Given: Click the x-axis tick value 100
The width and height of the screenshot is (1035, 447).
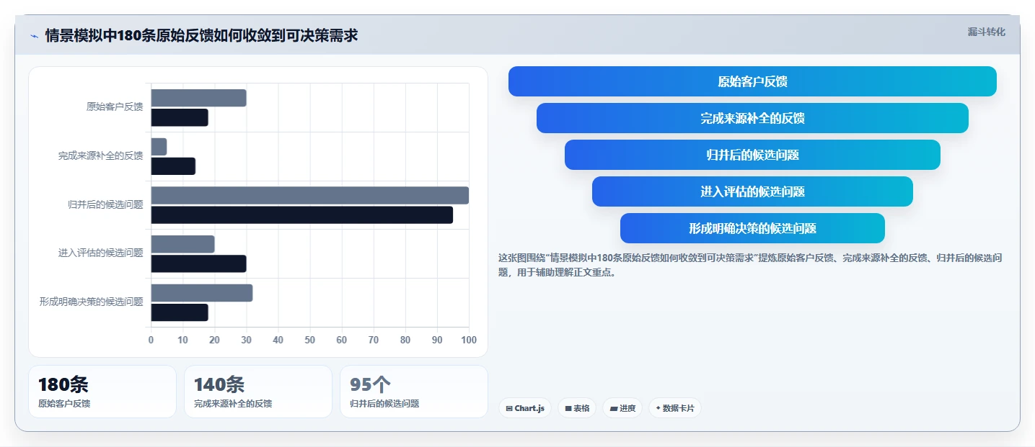Looking at the screenshot, I should tap(469, 340).
